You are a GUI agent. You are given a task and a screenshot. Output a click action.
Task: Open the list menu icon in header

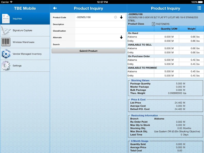[x=199, y=8]
